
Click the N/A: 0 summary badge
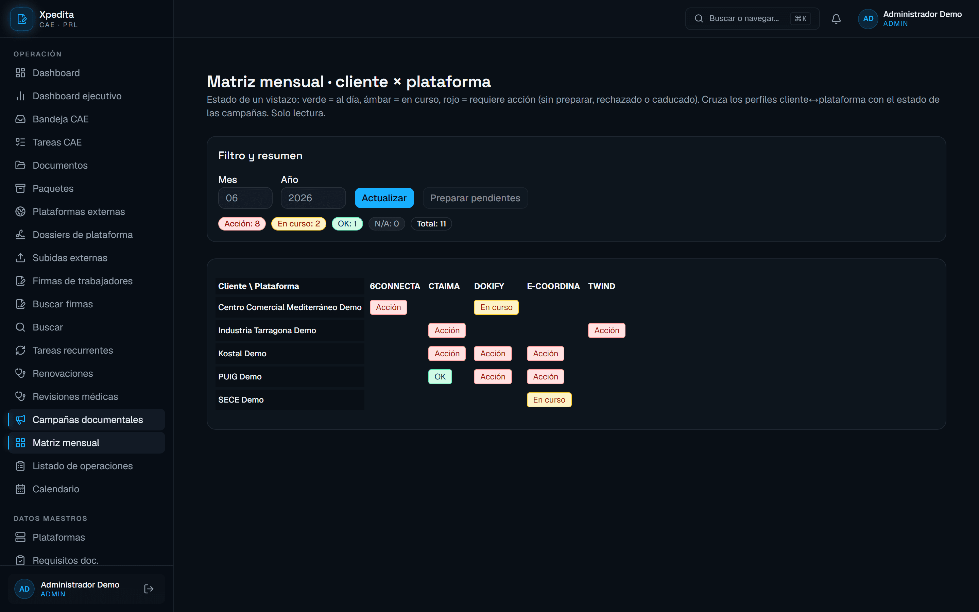[x=387, y=223]
